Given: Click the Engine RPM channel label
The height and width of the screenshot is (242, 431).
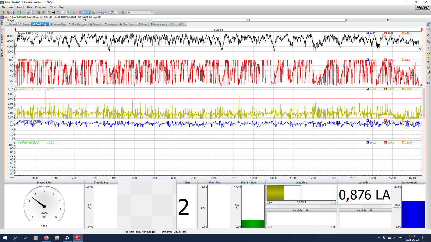Looking at the screenshot, I should click(28, 33).
